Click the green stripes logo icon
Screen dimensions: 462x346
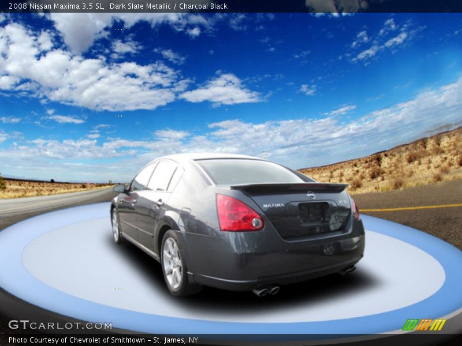pyautogui.click(x=409, y=325)
